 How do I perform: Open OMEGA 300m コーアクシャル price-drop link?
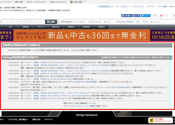(x=62, y=74)
